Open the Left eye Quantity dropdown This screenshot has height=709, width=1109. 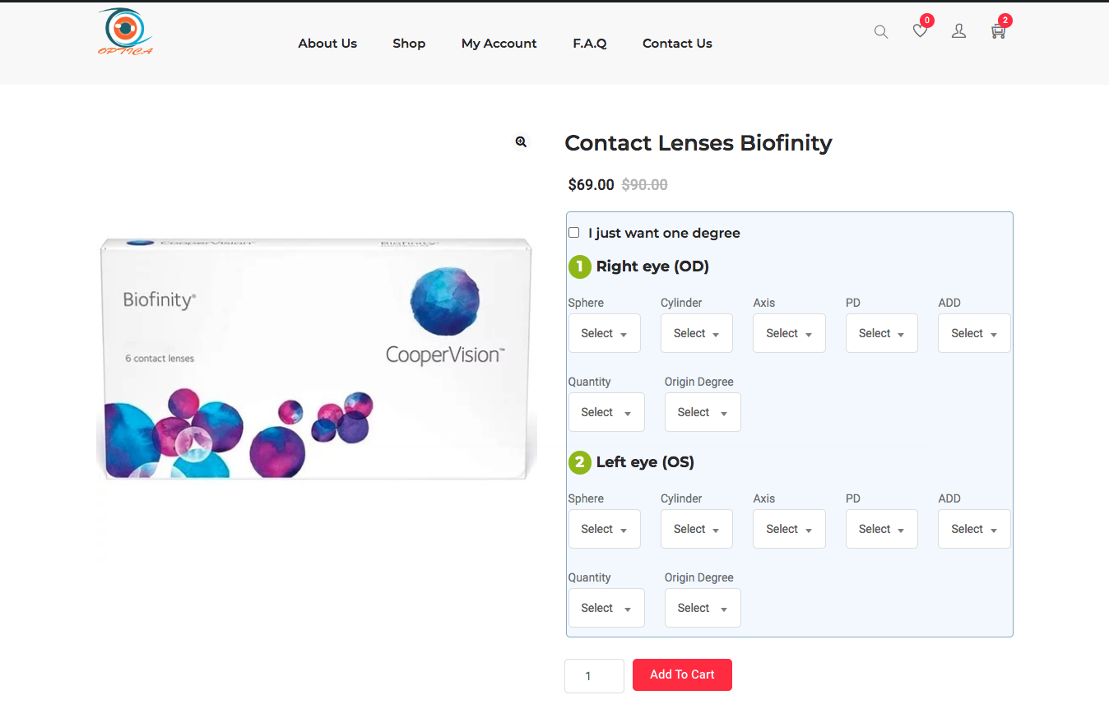(x=606, y=608)
